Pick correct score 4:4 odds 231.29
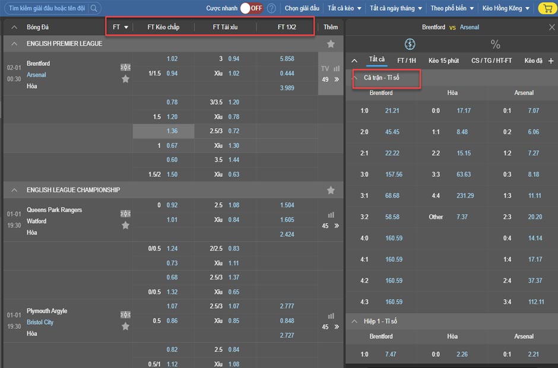The image size is (558, 368). click(x=465, y=195)
